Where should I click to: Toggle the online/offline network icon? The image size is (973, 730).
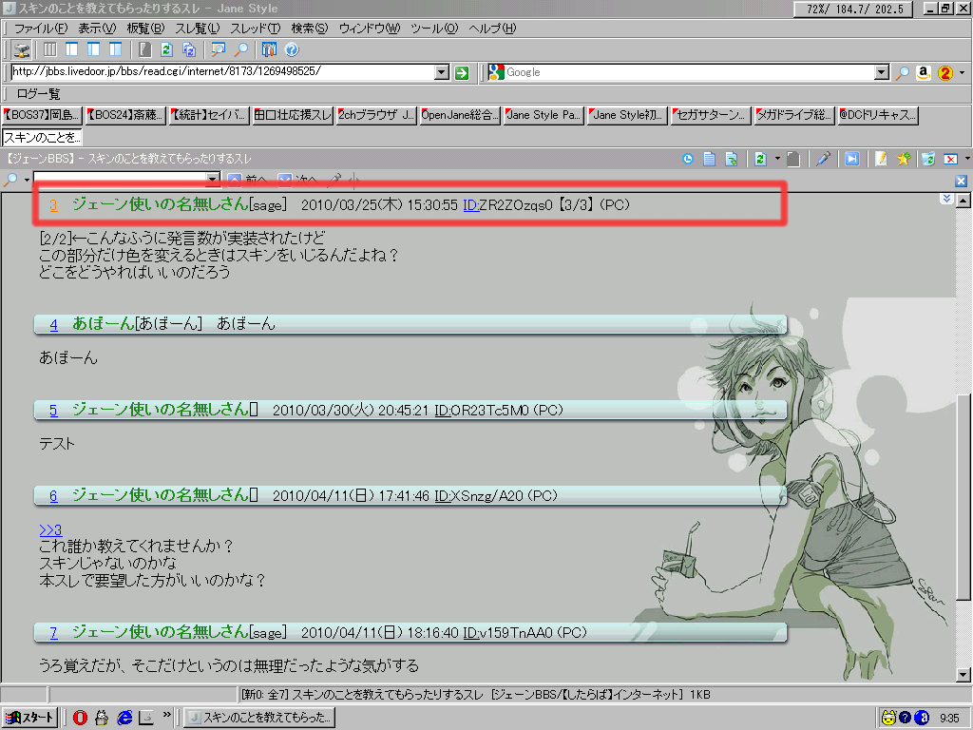(x=22, y=49)
